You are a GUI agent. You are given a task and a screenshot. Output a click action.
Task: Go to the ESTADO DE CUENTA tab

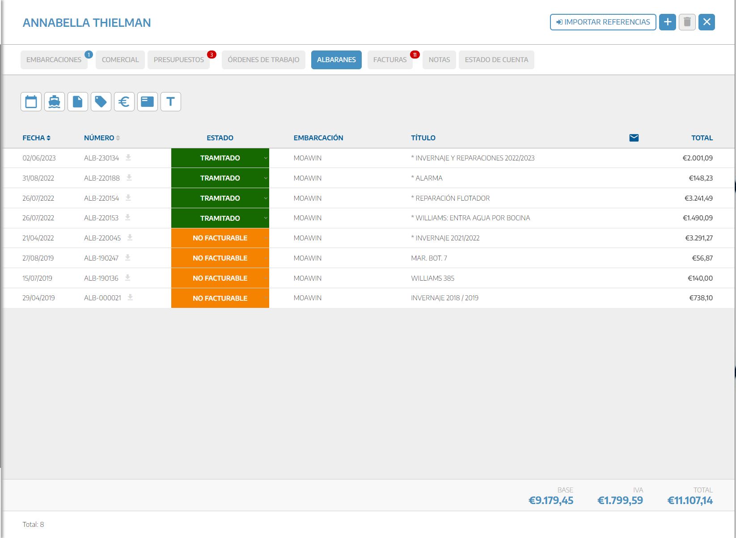tap(496, 60)
